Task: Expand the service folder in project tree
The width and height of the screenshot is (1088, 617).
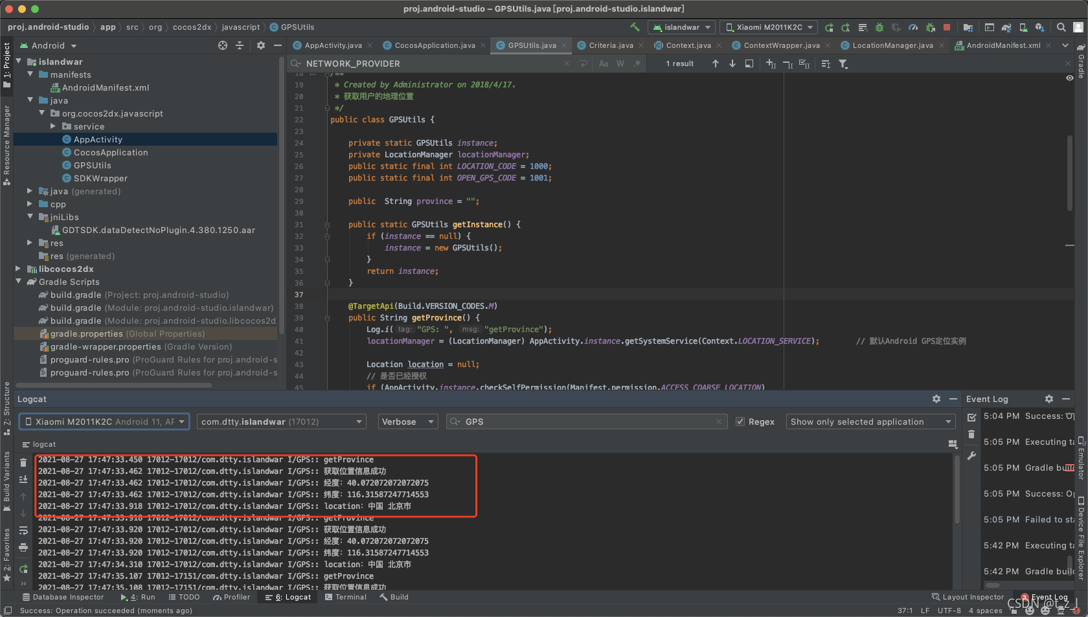Action: pyautogui.click(x=53, y=126)
